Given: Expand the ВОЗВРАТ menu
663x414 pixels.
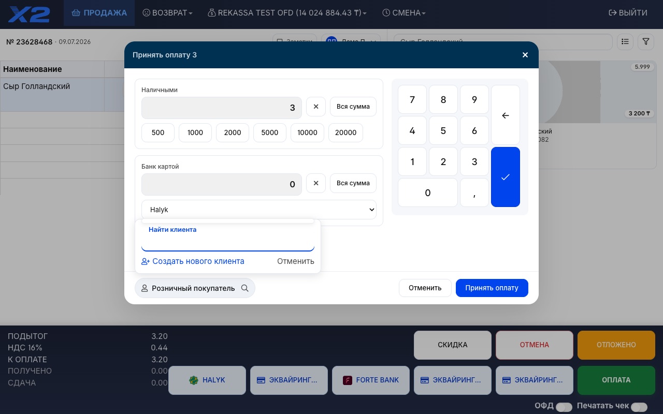Looking at the screenshot, I should pos(167,13).
